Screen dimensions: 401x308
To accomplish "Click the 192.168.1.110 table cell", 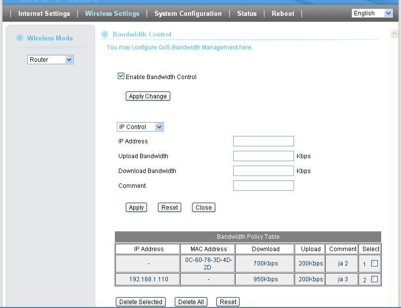I will click(x=148, y=279).
